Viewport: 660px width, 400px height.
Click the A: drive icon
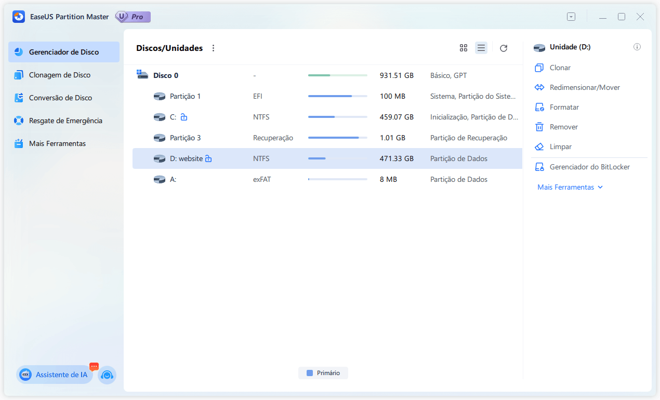[x=160, y=179]
